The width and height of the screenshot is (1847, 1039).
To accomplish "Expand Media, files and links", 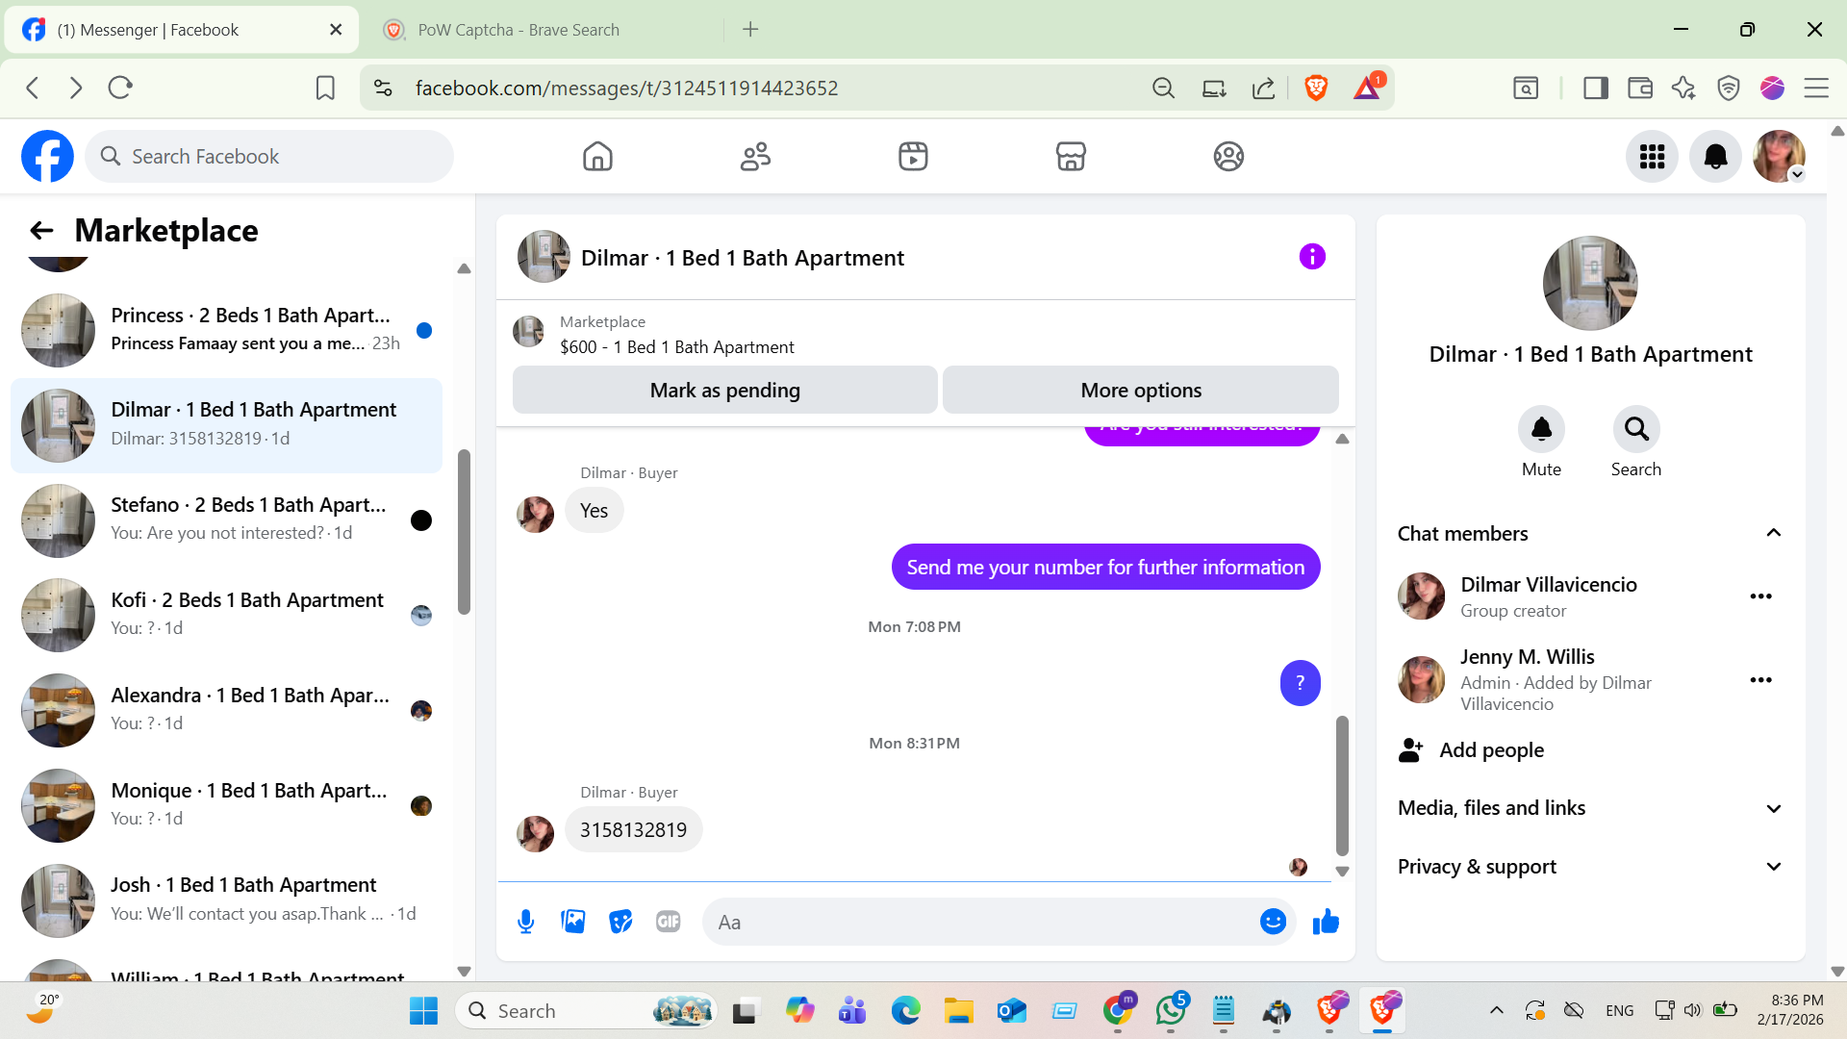I will [1773, 808].
